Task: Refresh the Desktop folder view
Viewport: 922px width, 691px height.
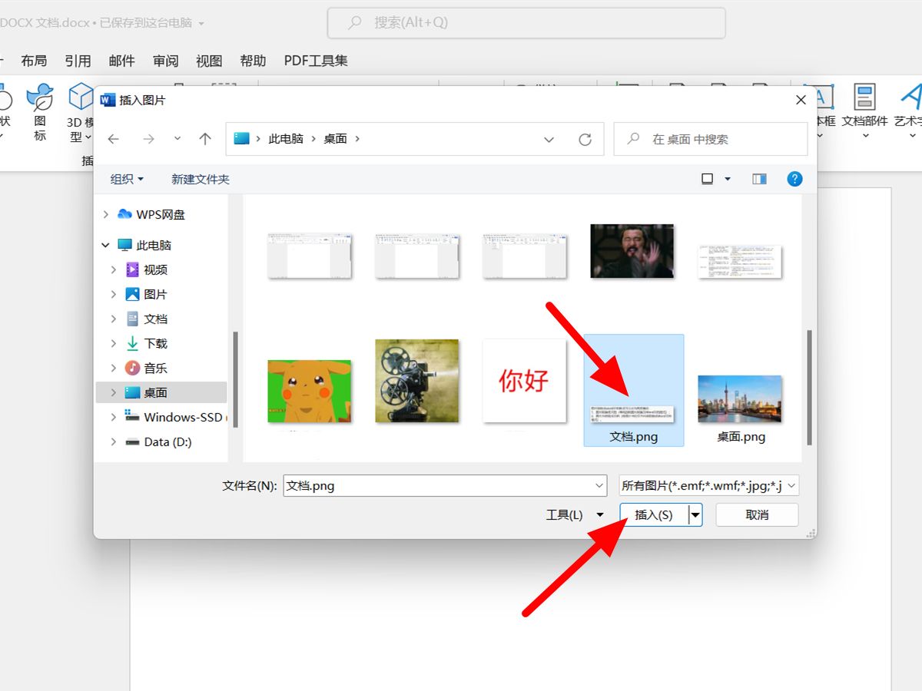Action: pyautogui.click(x=585, y=139)
